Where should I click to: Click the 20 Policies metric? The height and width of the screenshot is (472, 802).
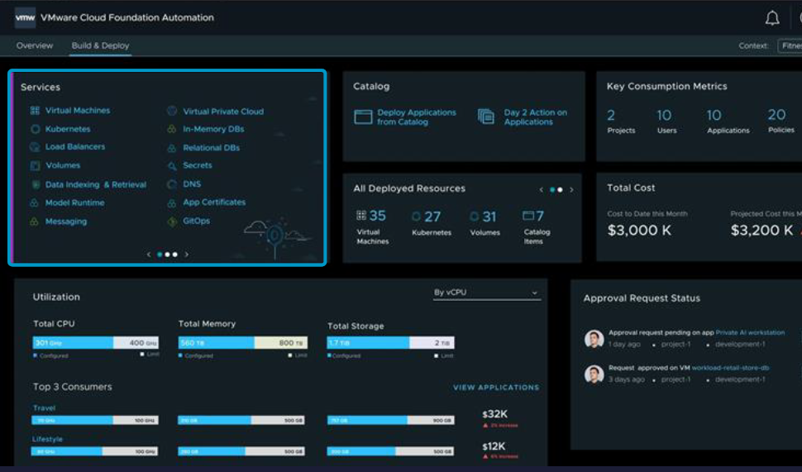781,122
